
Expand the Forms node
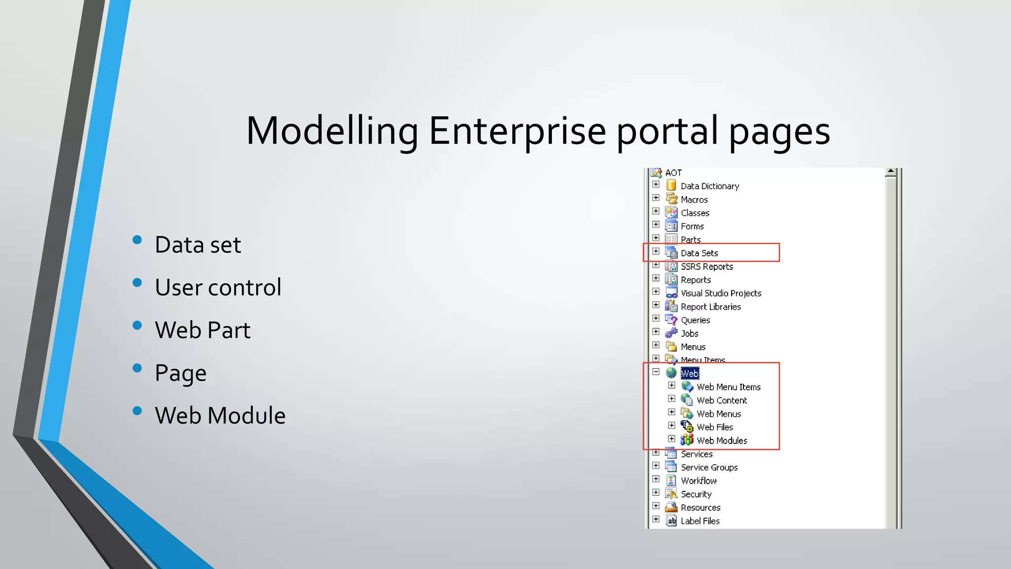point(656,224)
